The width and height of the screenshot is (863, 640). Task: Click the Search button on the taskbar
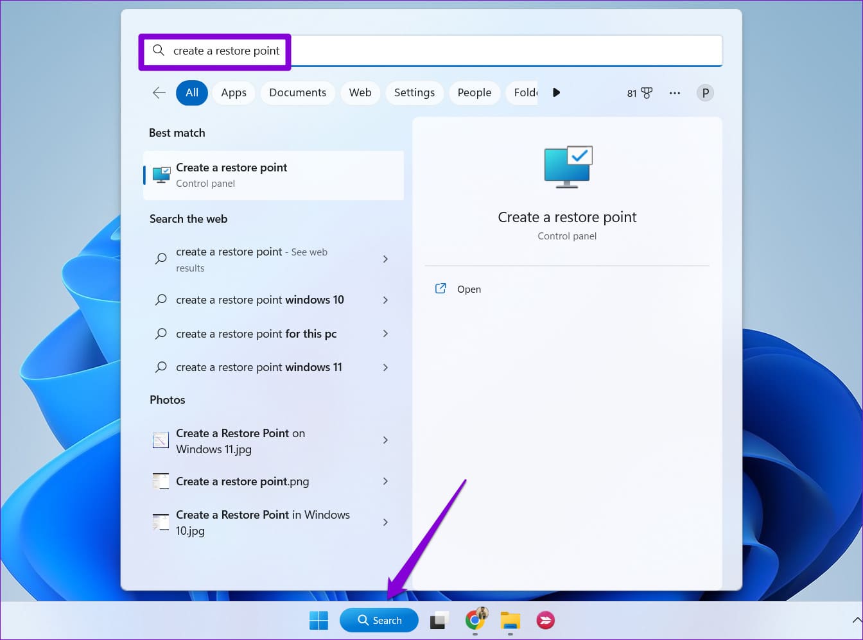coord(379,620)
